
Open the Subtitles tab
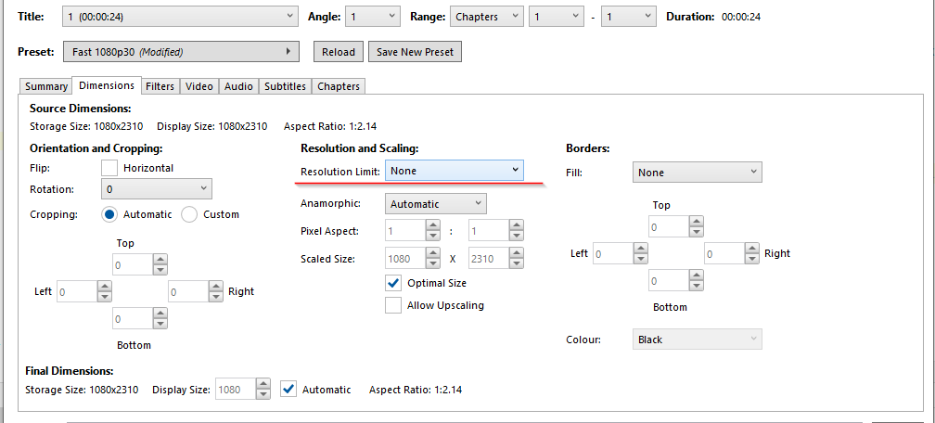click(x=285, y=86)
